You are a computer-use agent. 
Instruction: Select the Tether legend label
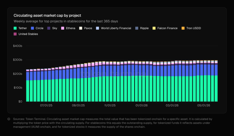[x=22, y=28]
